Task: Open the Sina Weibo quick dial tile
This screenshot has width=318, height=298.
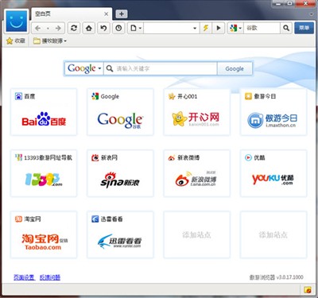Action: point(196,173)
